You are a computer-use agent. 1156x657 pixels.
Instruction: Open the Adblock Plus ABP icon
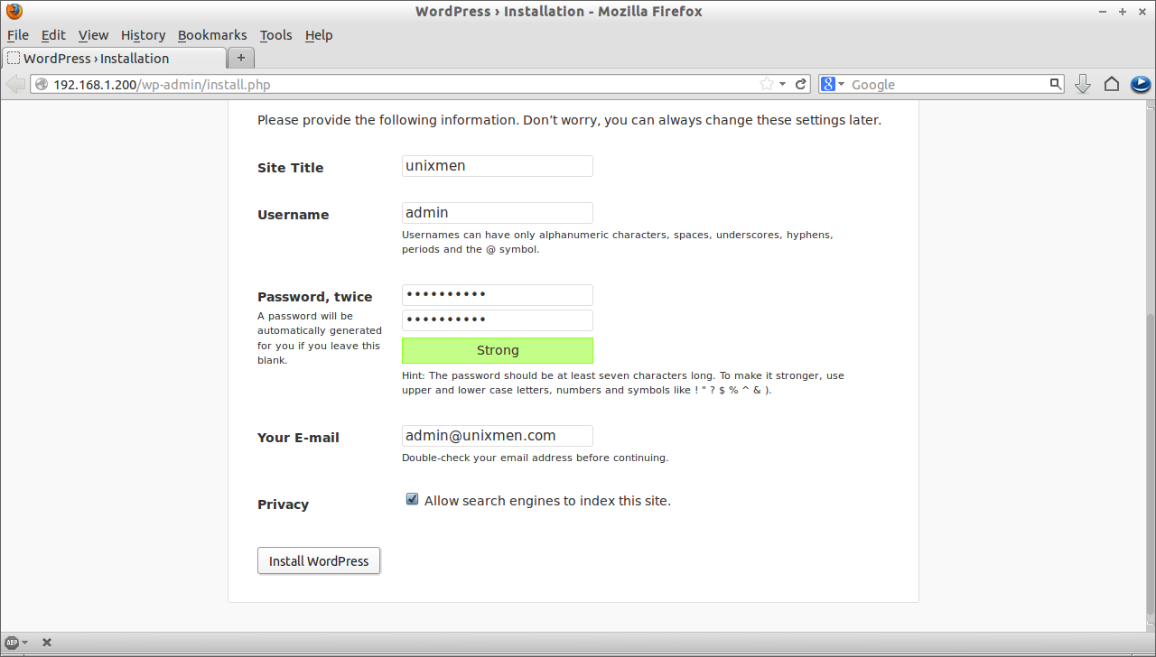click(x=12, y=643)
